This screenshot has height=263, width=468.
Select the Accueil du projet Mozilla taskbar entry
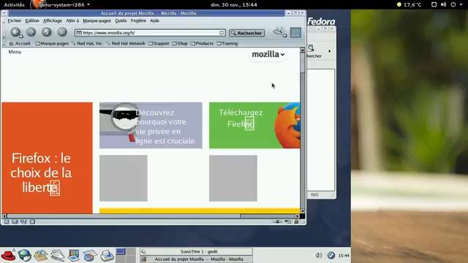point(197,259)
